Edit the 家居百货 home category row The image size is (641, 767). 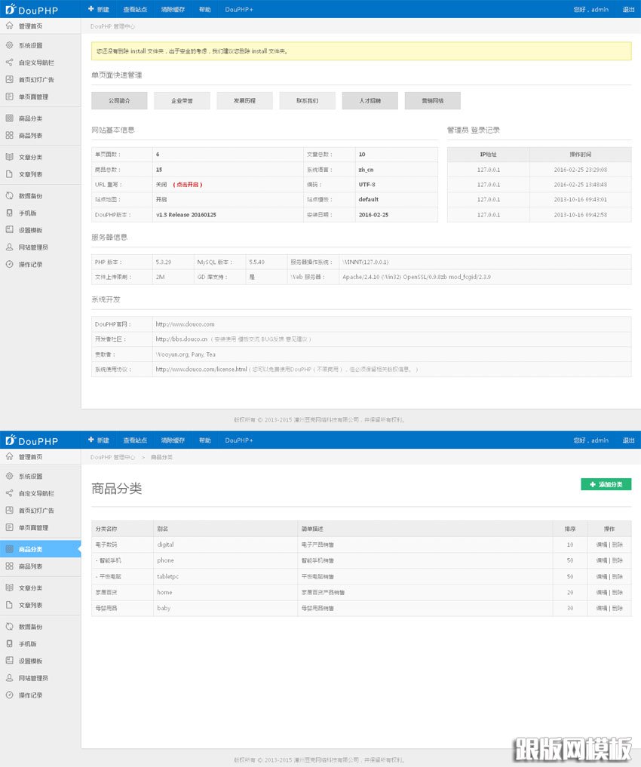pos(601,593)
